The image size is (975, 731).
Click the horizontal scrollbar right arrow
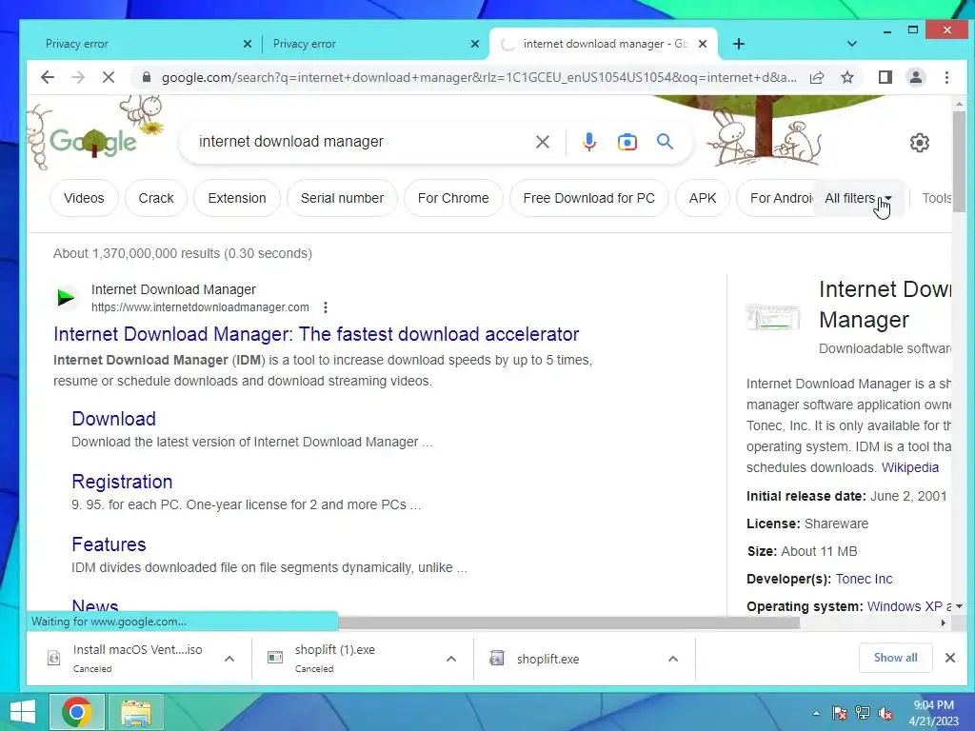(x=944, y=622)
